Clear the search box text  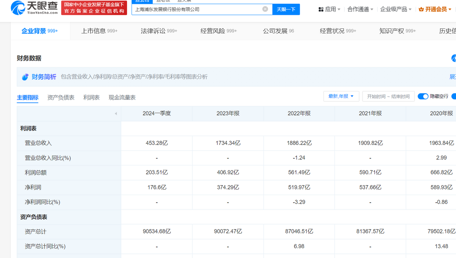tap(265, 9)
